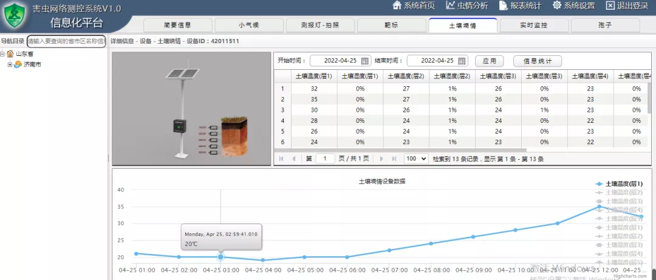Click the 信息统计 button
Viewport: 656px width, 280px height.
coord(538,61)
